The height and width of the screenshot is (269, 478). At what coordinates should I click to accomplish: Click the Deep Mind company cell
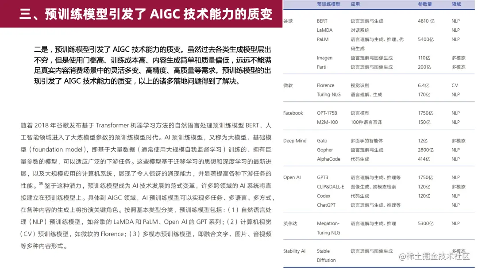[x=295, y=141]
